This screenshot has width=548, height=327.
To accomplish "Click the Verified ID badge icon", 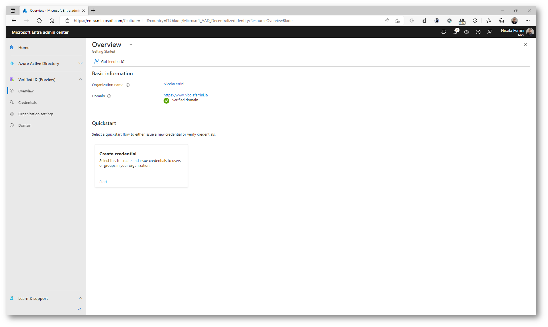I will (x=12, y=80).
